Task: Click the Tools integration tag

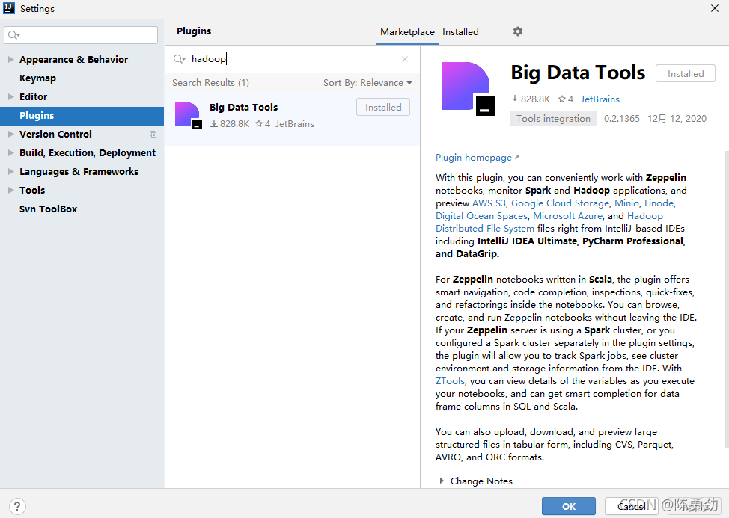Action: click(x=553, y=118)
